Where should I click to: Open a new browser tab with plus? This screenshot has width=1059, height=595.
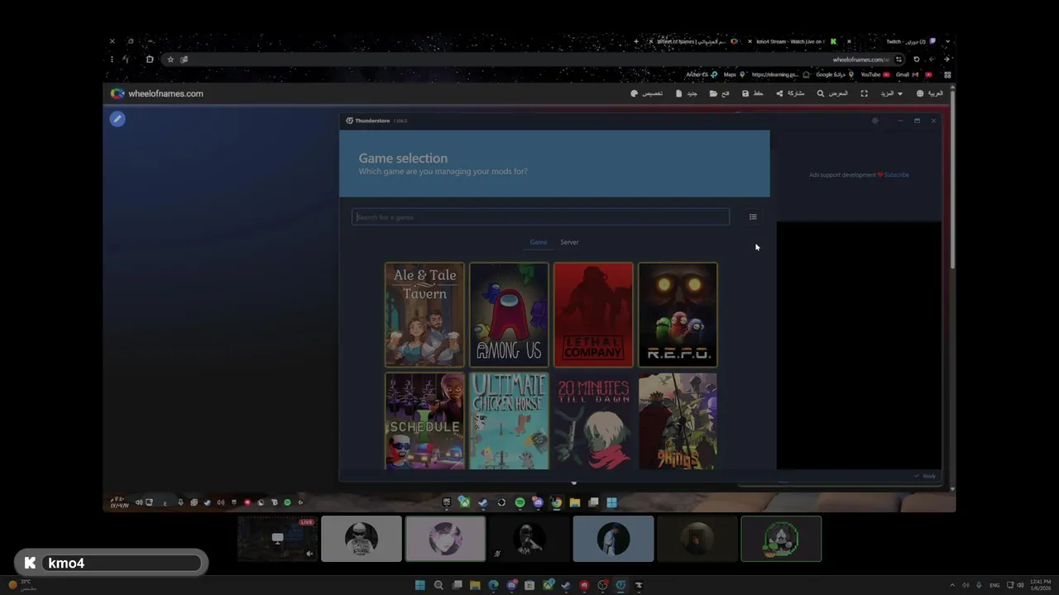coord(635,41)
